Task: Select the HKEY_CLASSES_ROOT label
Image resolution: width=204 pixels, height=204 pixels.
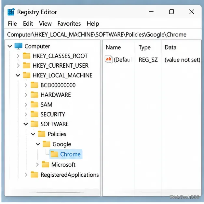Action: 60,56
